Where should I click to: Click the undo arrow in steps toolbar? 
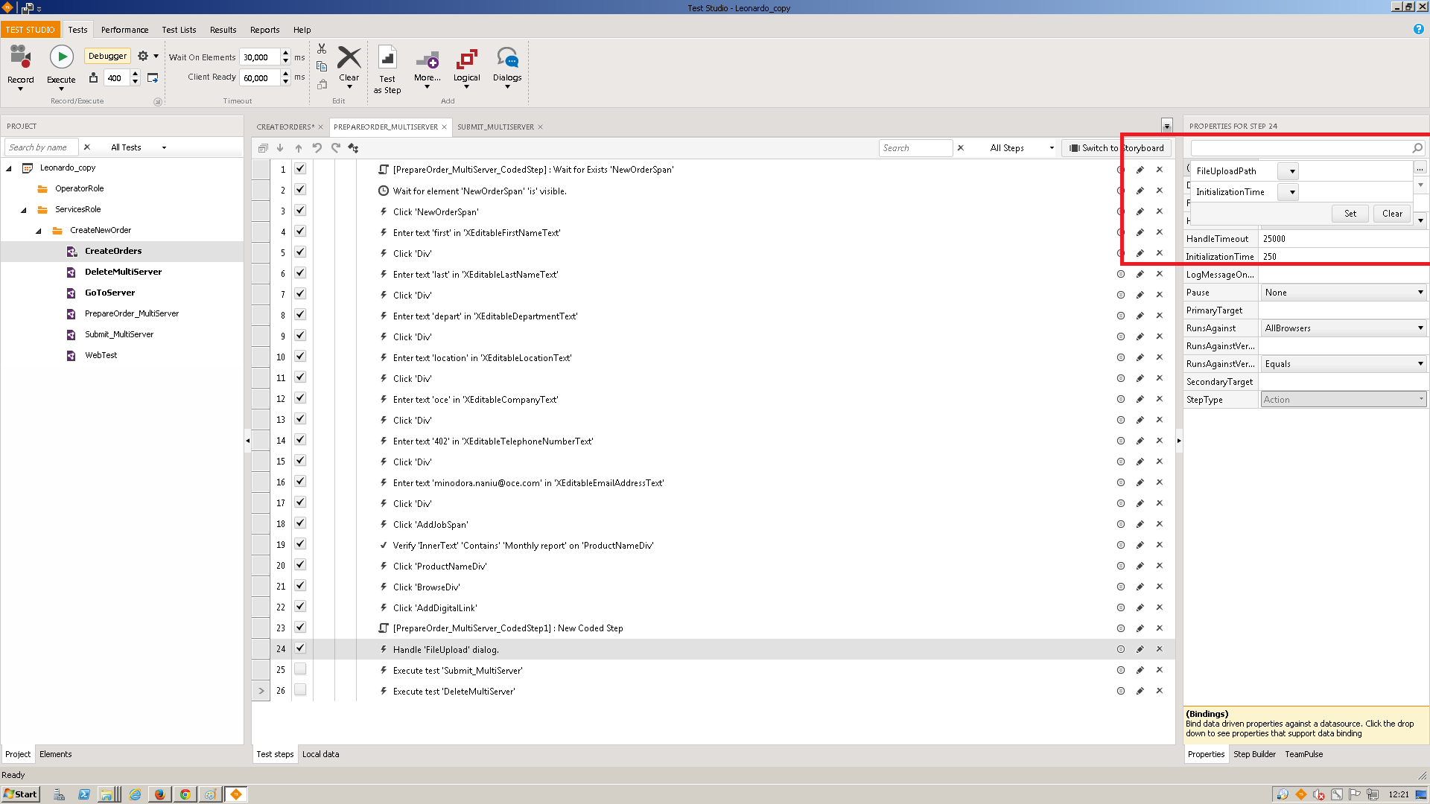click(317, 148)
